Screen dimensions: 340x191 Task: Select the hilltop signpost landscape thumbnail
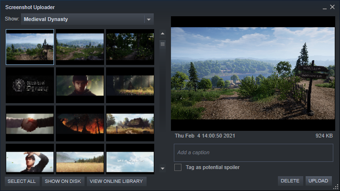[30, 47]
